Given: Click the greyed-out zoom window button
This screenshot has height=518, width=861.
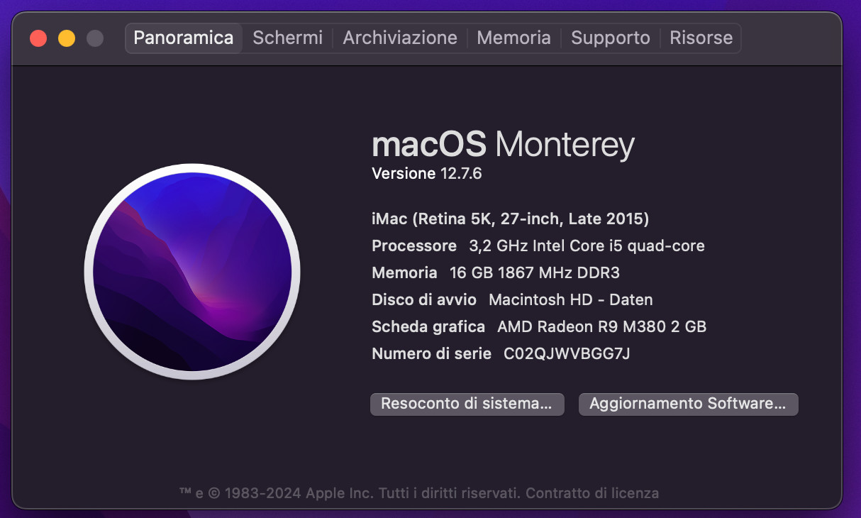Looking at the screenshot, I should coord(95,38).
